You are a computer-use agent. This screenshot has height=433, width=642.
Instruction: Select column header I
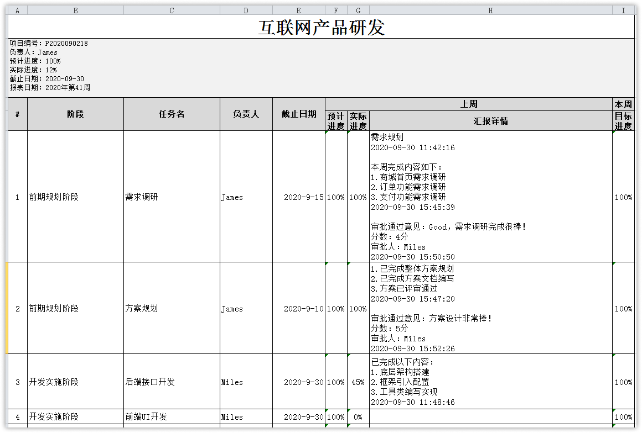coord(623,10)
